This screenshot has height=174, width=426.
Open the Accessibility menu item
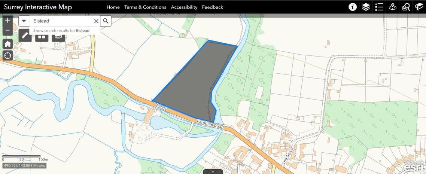pyautogui.click(x=184, y=7)
